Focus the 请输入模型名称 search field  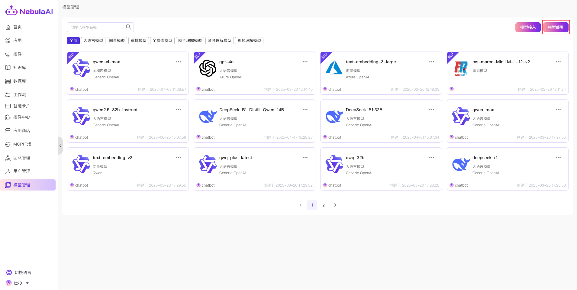coord(100,27)
